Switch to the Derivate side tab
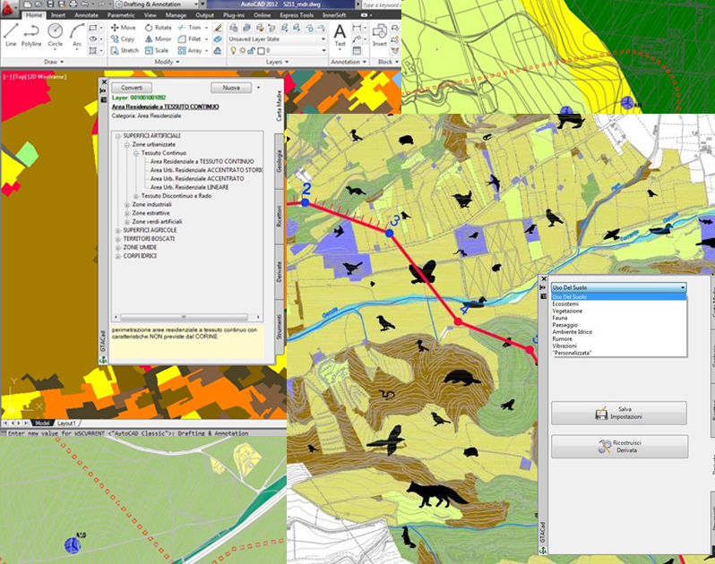 (x=279, y=271)
